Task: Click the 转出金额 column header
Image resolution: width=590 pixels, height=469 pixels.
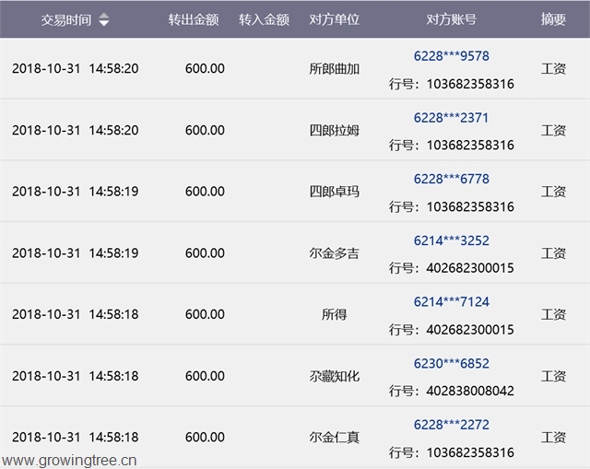Action: click(x=194, y=19)
